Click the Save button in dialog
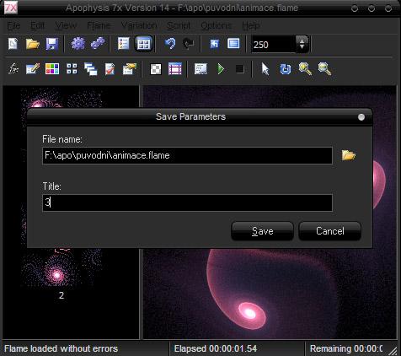 coord(263,231)
